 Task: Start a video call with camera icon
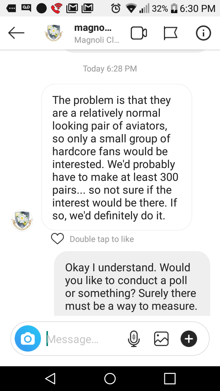[x=139, y=33]
